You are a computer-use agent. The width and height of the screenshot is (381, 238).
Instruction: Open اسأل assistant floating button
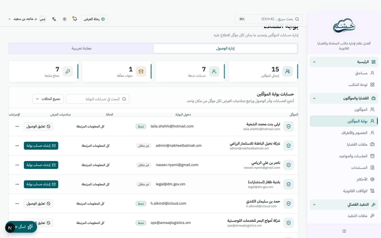click(x=21, y=227)
